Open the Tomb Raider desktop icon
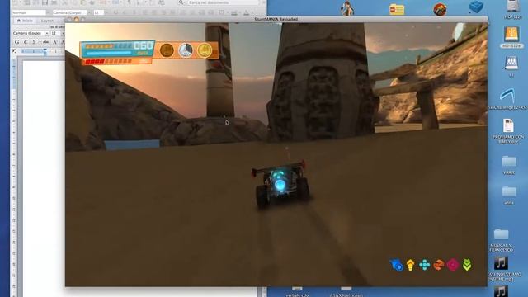Screen dimensions: 528x297 (x=347, y=8)
